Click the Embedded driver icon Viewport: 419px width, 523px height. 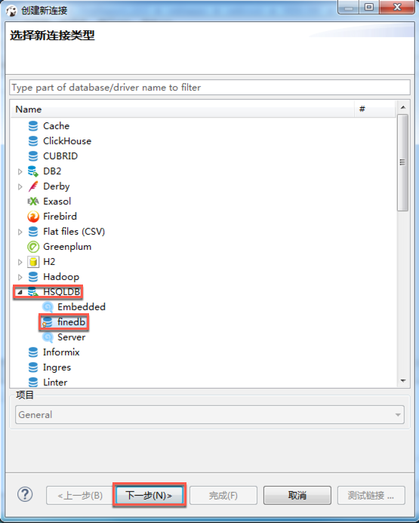click(48, 307)
